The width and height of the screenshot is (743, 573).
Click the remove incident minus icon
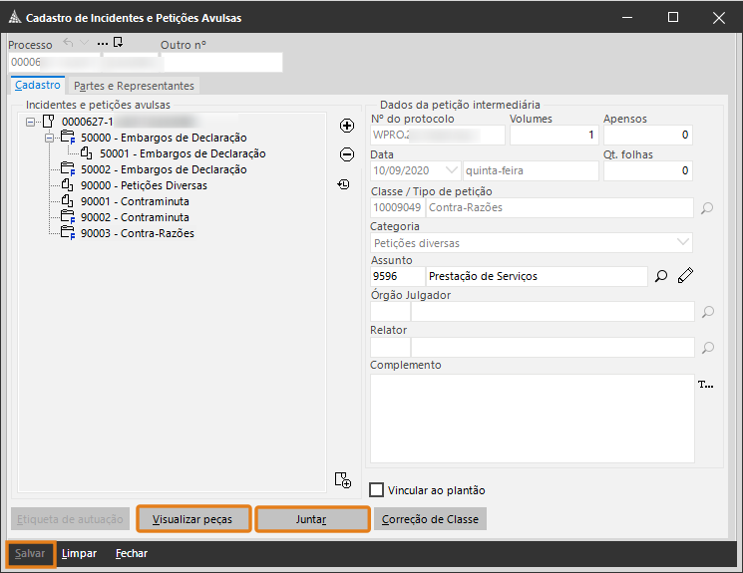[347, 154]
